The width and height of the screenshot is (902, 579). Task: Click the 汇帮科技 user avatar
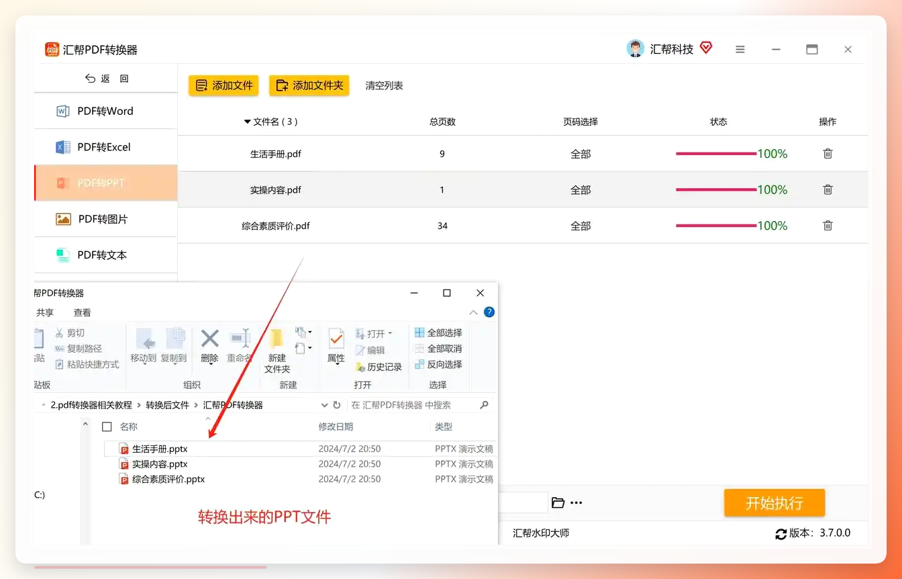point(635,48)
